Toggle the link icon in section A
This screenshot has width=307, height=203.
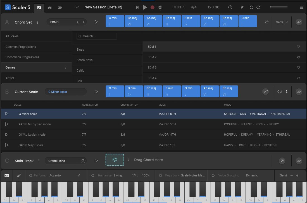click(x=299, y=22)
